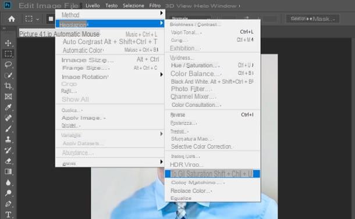Select the Pen tool

[x=8, y=204]
